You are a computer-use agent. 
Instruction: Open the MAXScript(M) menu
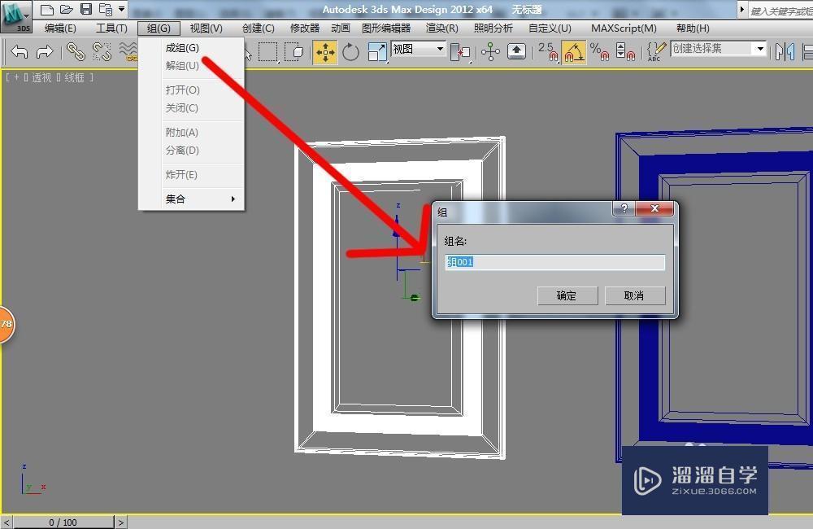(x=624, y=28)
